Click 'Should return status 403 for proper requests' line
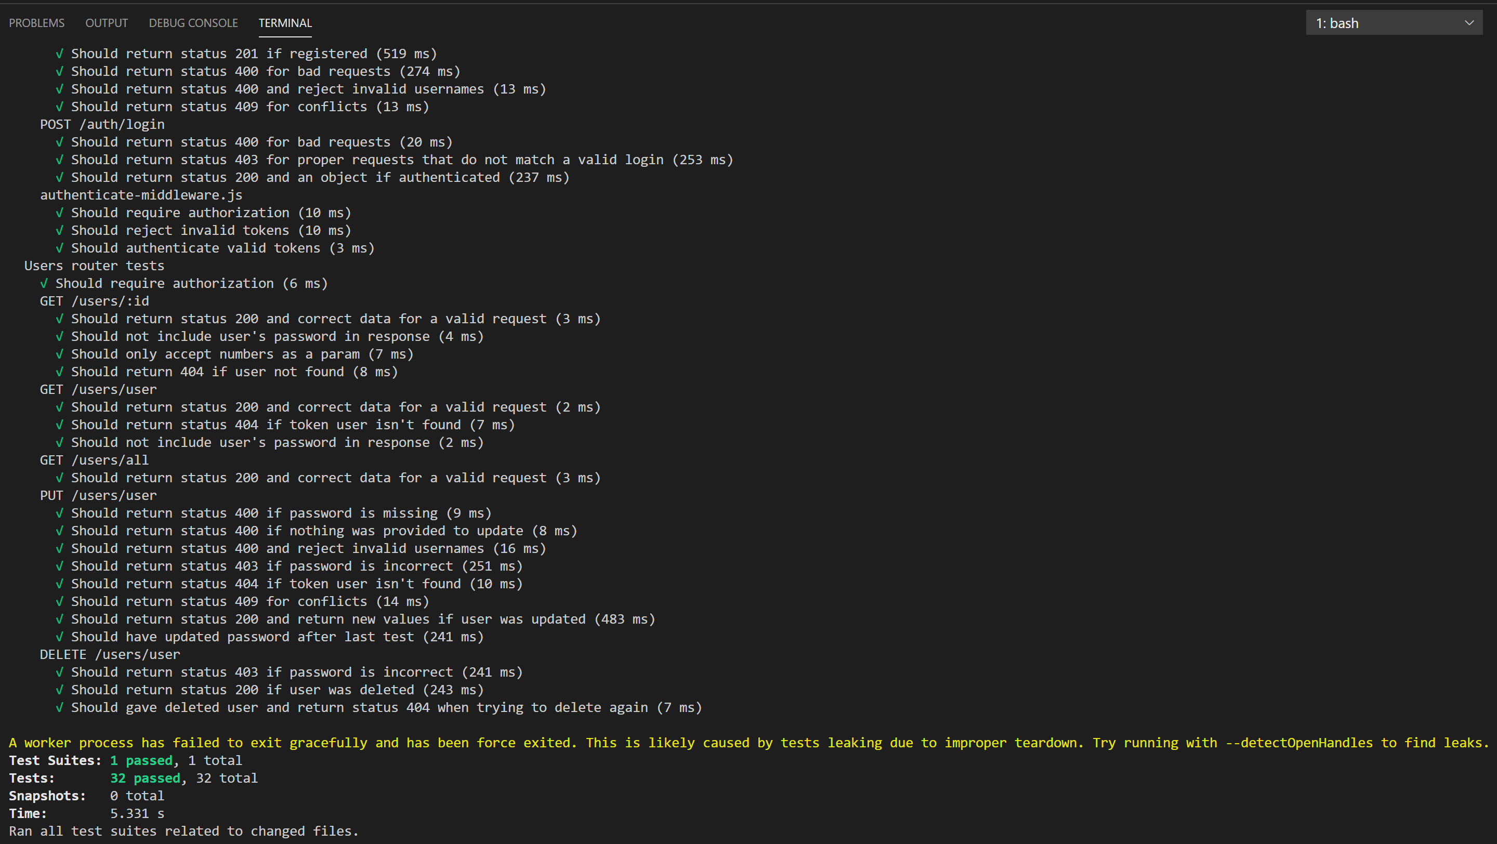 coord(395,160)
